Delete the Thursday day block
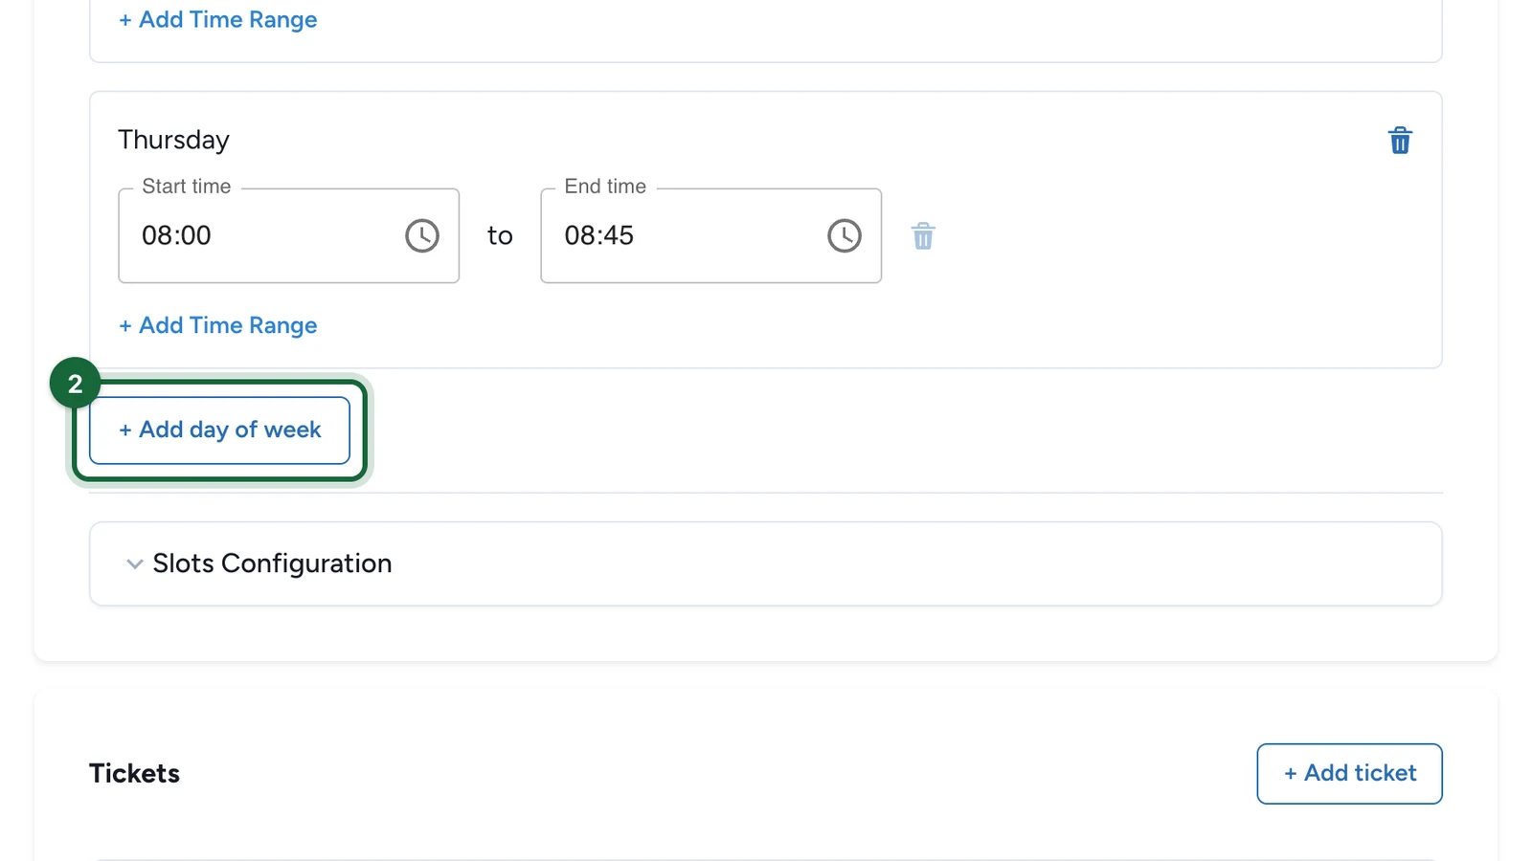1532x861 pixels. pyautogui.click(x=1400, y=141)
